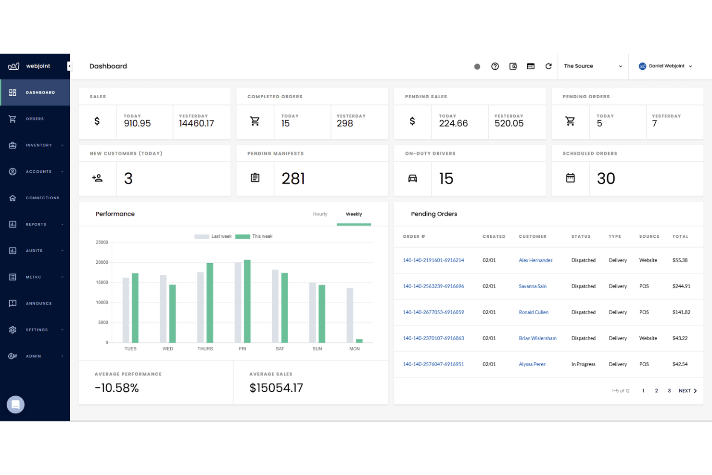The width and height of the screenshot is (712, 475).
Task: Click the small green MON bar
Action: pyautogui.click(x=359, y=341)
